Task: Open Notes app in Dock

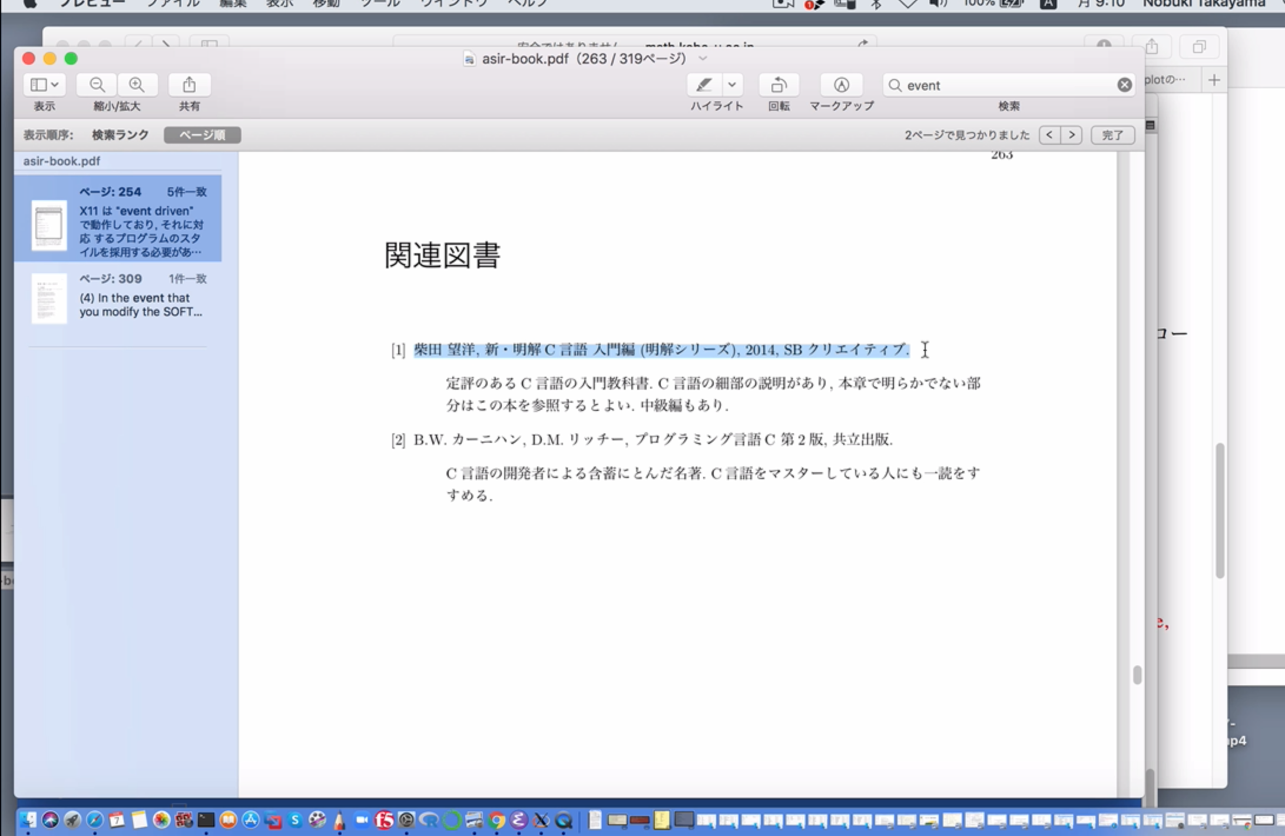Action: (x=139, y=820)
